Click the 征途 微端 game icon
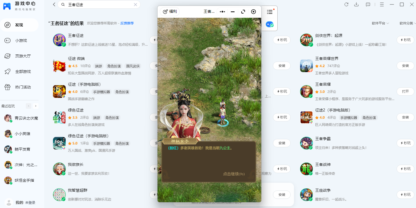416x208 pixels. 59,66
